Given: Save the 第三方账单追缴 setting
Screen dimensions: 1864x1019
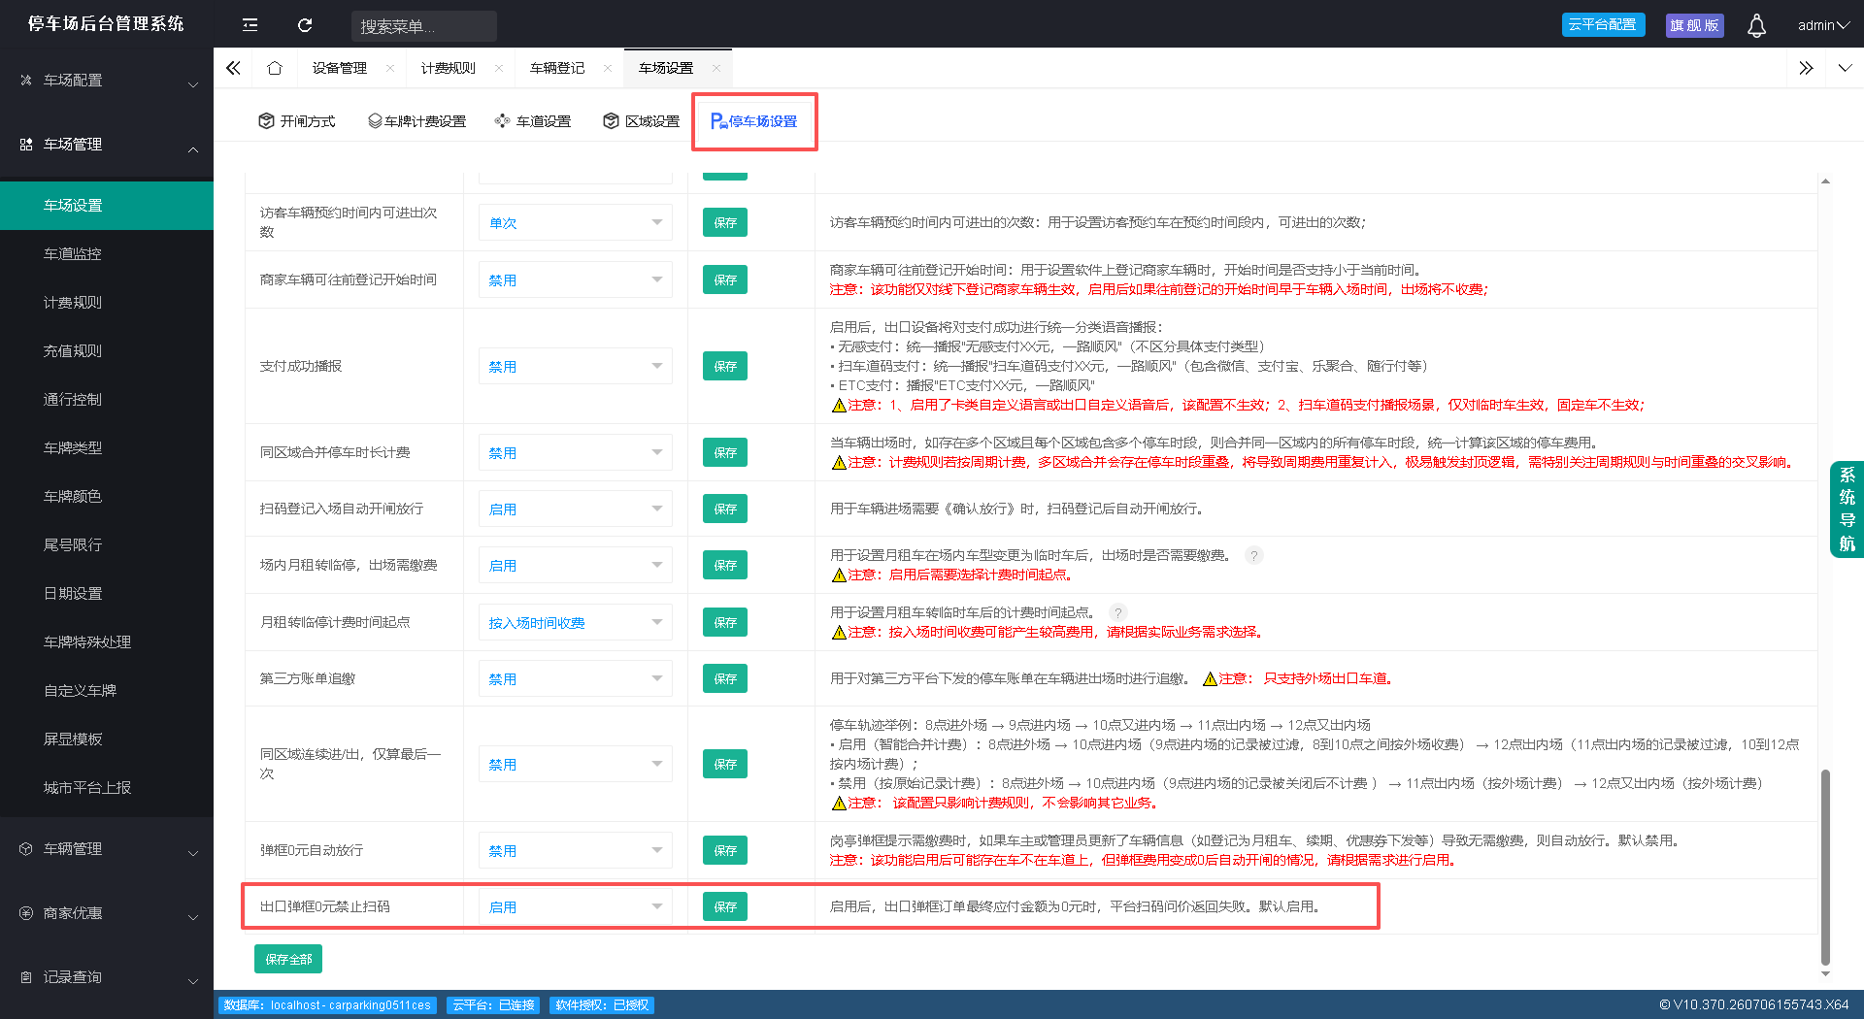Looking at the screenshot, I should pyautogui.click(x=725, y=678).
